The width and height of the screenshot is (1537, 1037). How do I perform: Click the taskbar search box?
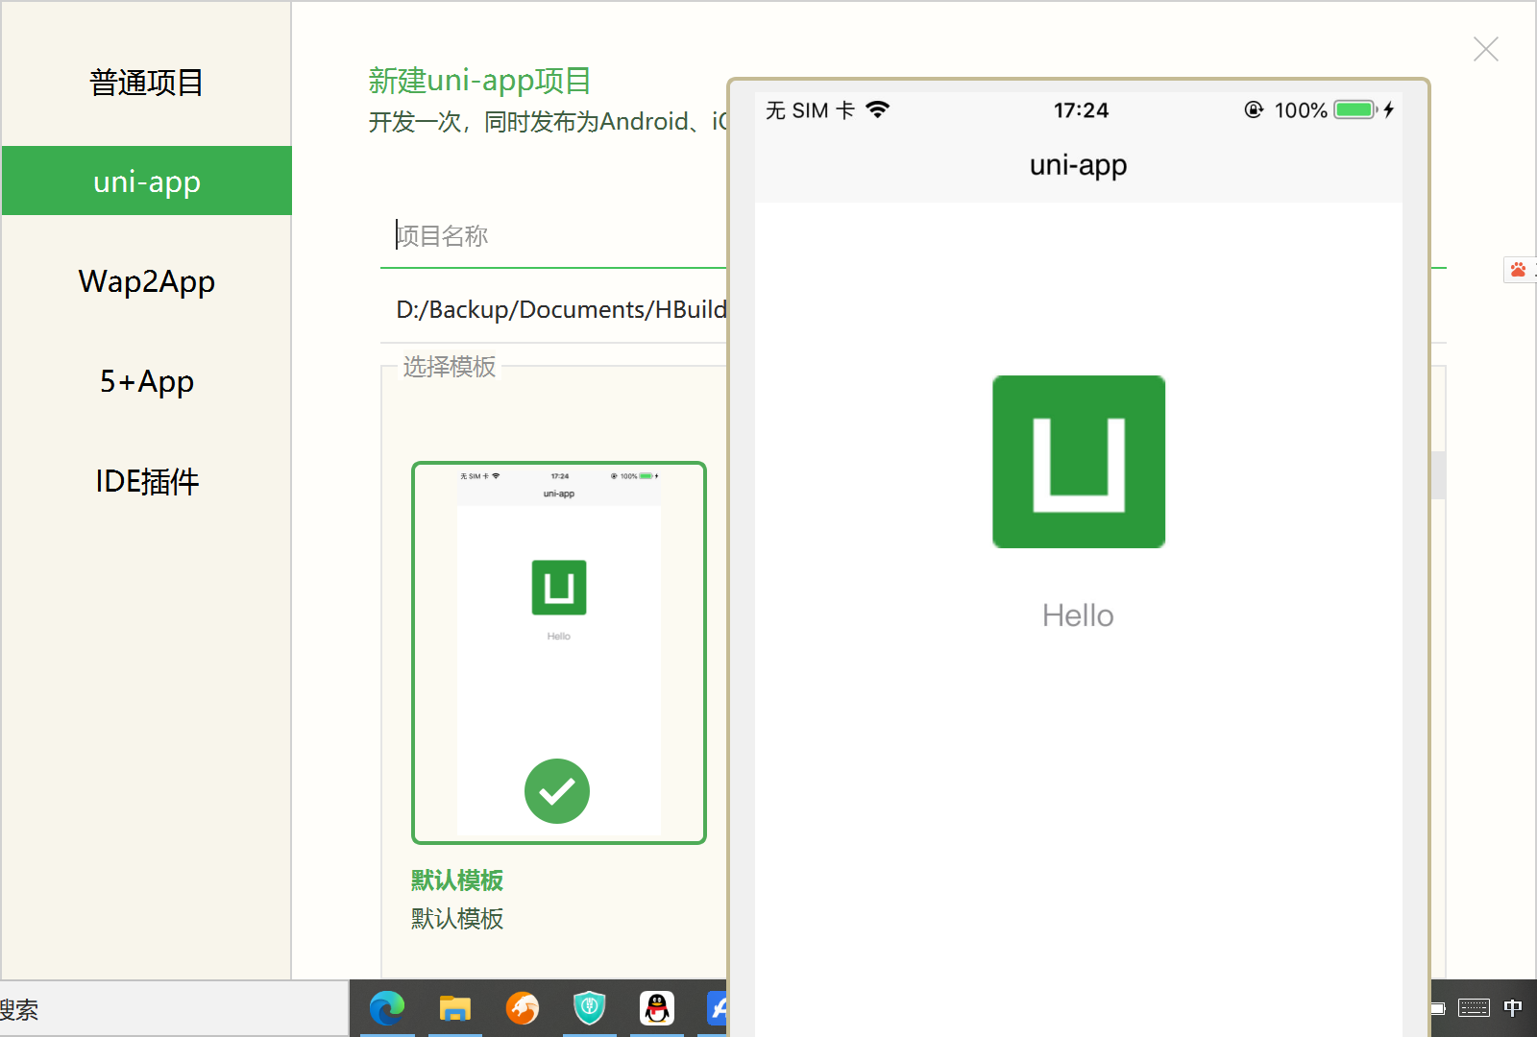174,1009
